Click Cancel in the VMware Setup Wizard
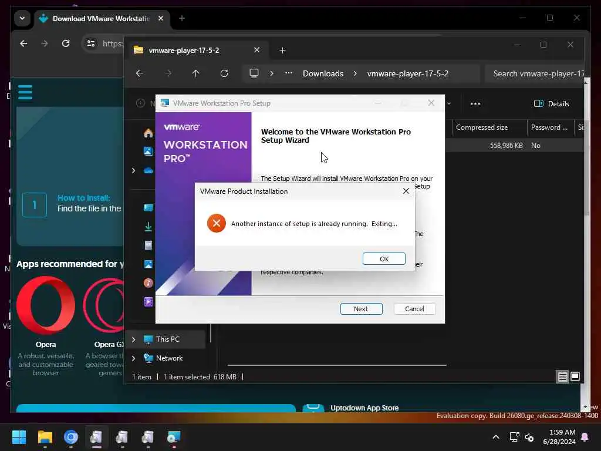 (x=414, y=309)
